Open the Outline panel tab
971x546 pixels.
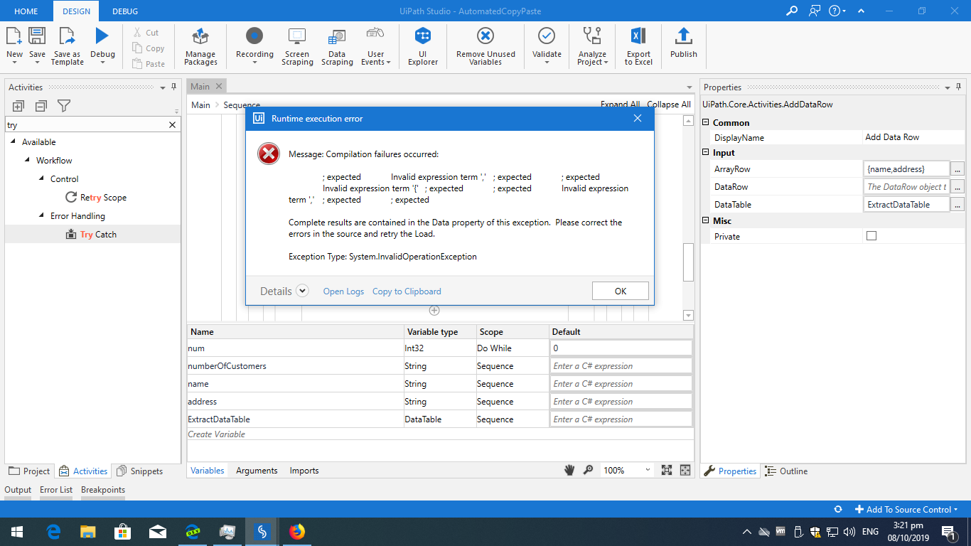(x=786, y=471)
